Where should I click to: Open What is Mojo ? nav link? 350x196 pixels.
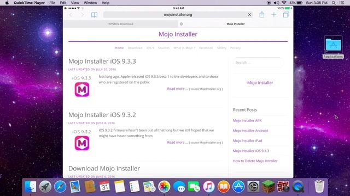184,48
